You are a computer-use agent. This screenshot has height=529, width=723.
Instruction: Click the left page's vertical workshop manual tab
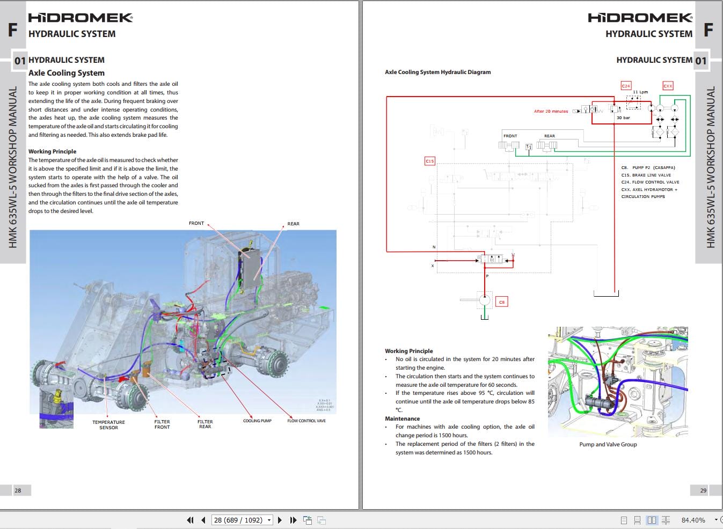click(13, 167)
